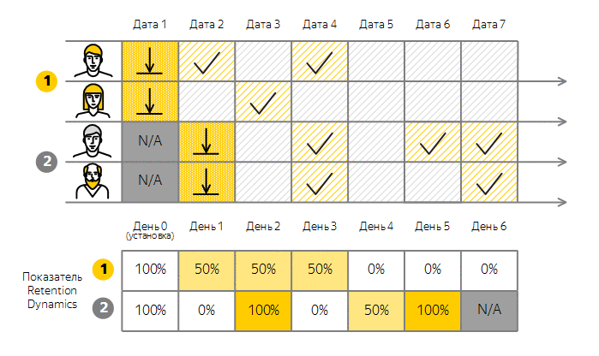Screen dimensions: 599x356
Task: Click group 2's dark yellow 100% День 2 cell
Action: pos(263,311)
